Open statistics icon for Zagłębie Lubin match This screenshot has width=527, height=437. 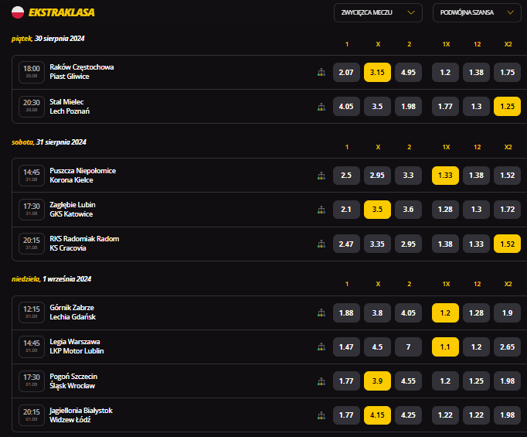[x=321, y=210]
